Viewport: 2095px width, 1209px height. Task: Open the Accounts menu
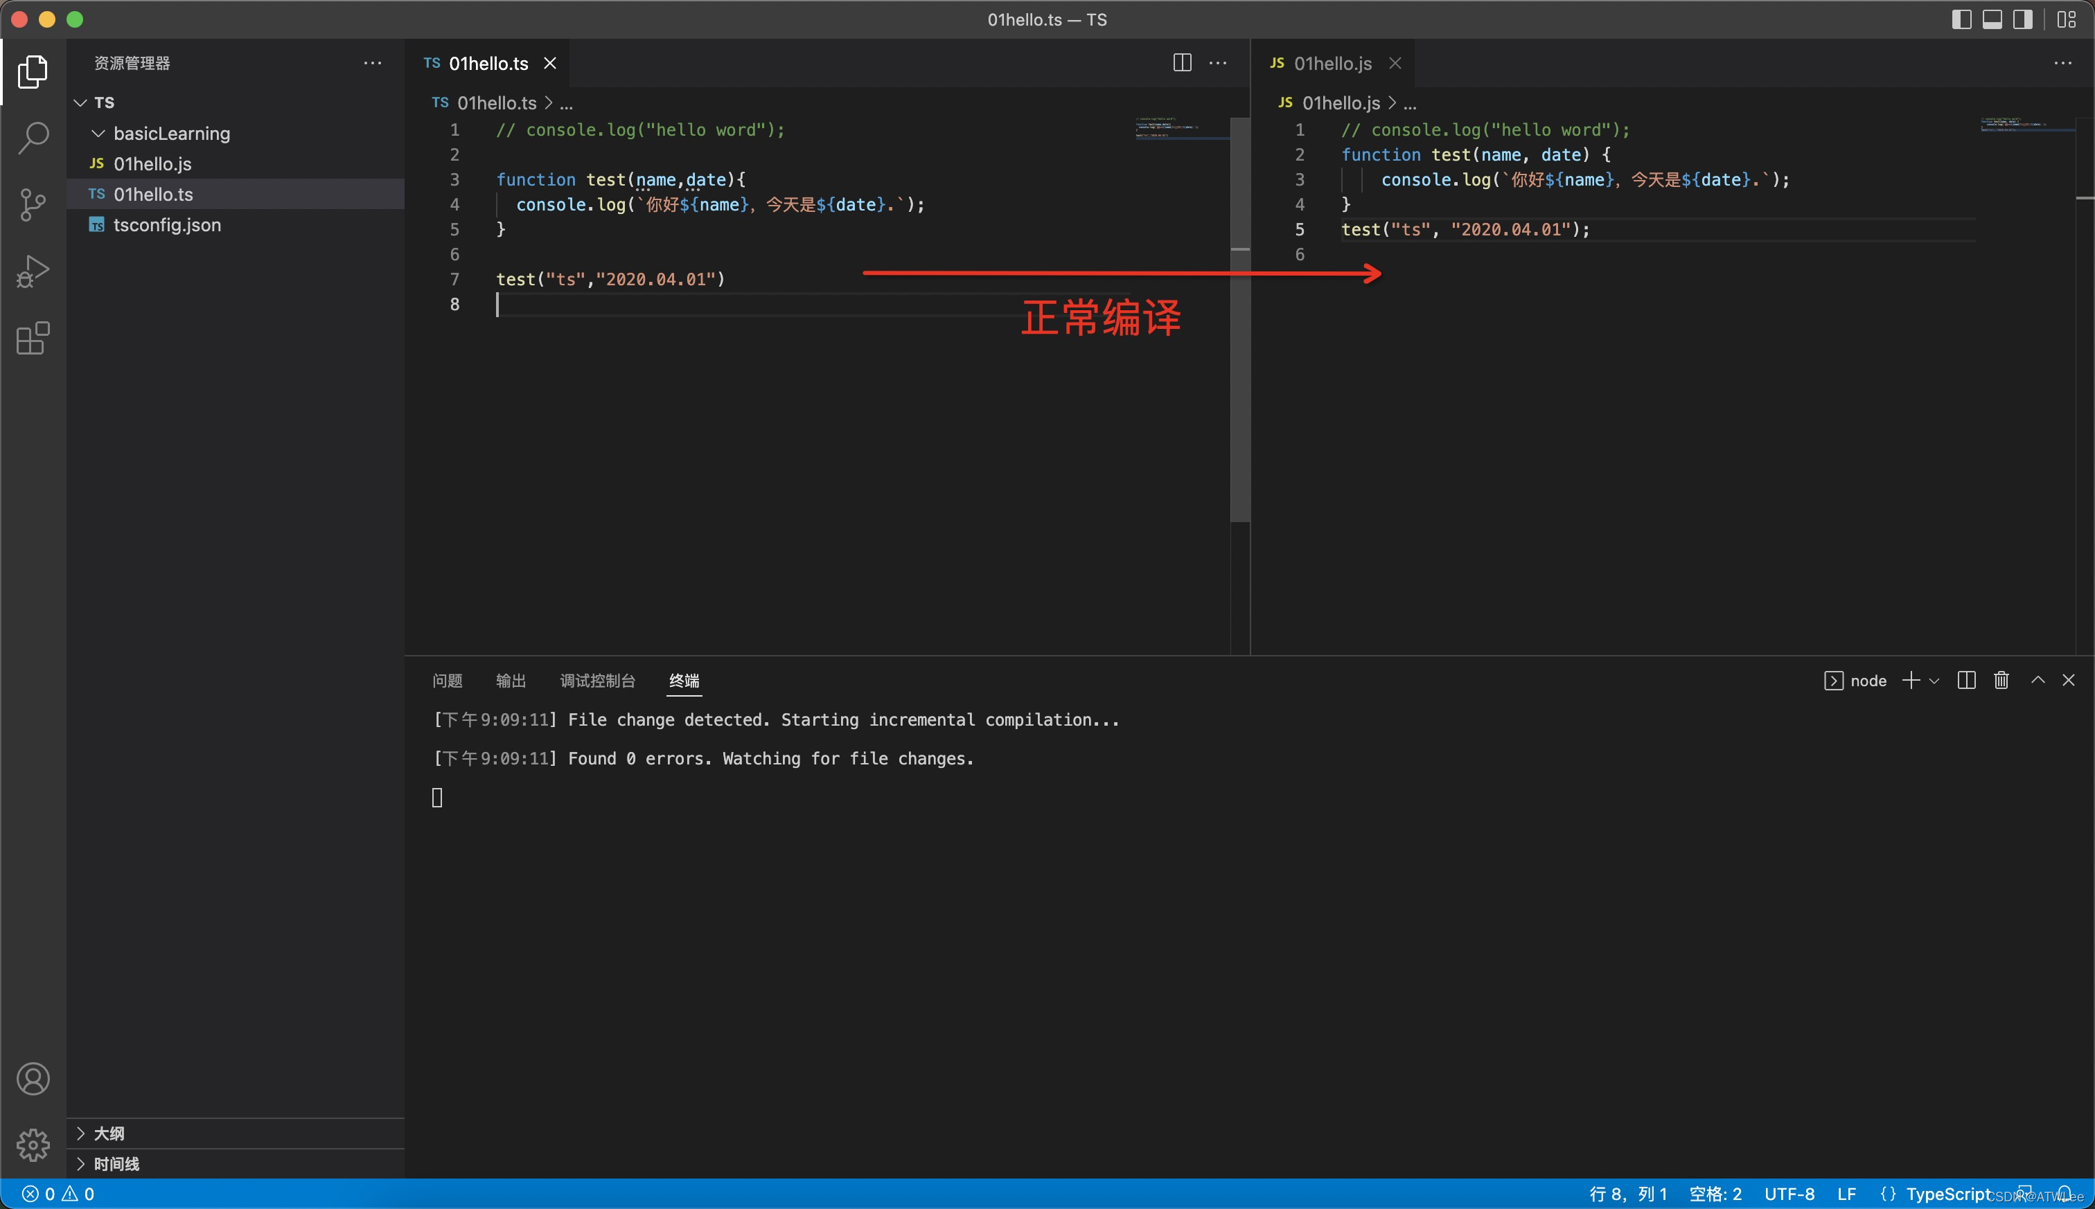(33, 1079)
